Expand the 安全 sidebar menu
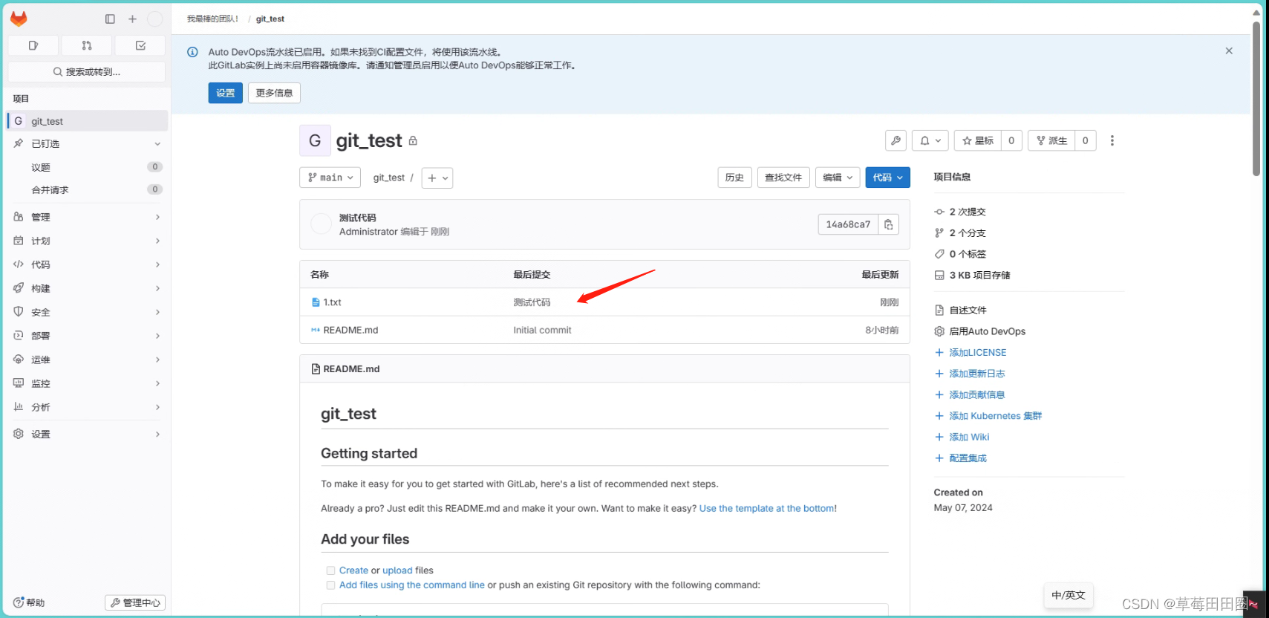Screen dimensions: 1269x618 point(87,312)
